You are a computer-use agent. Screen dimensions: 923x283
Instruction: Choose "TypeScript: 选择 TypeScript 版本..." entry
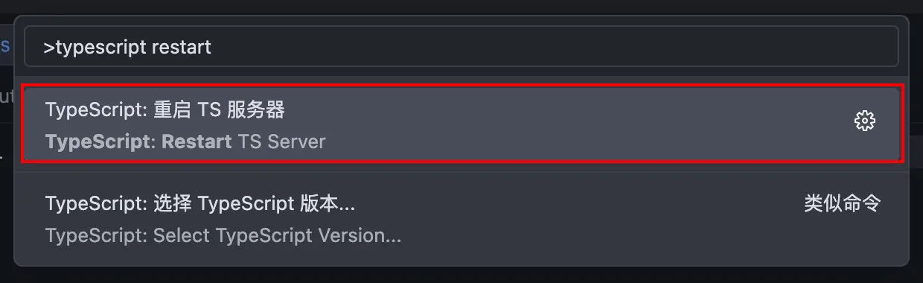click(x=462, y=219)
